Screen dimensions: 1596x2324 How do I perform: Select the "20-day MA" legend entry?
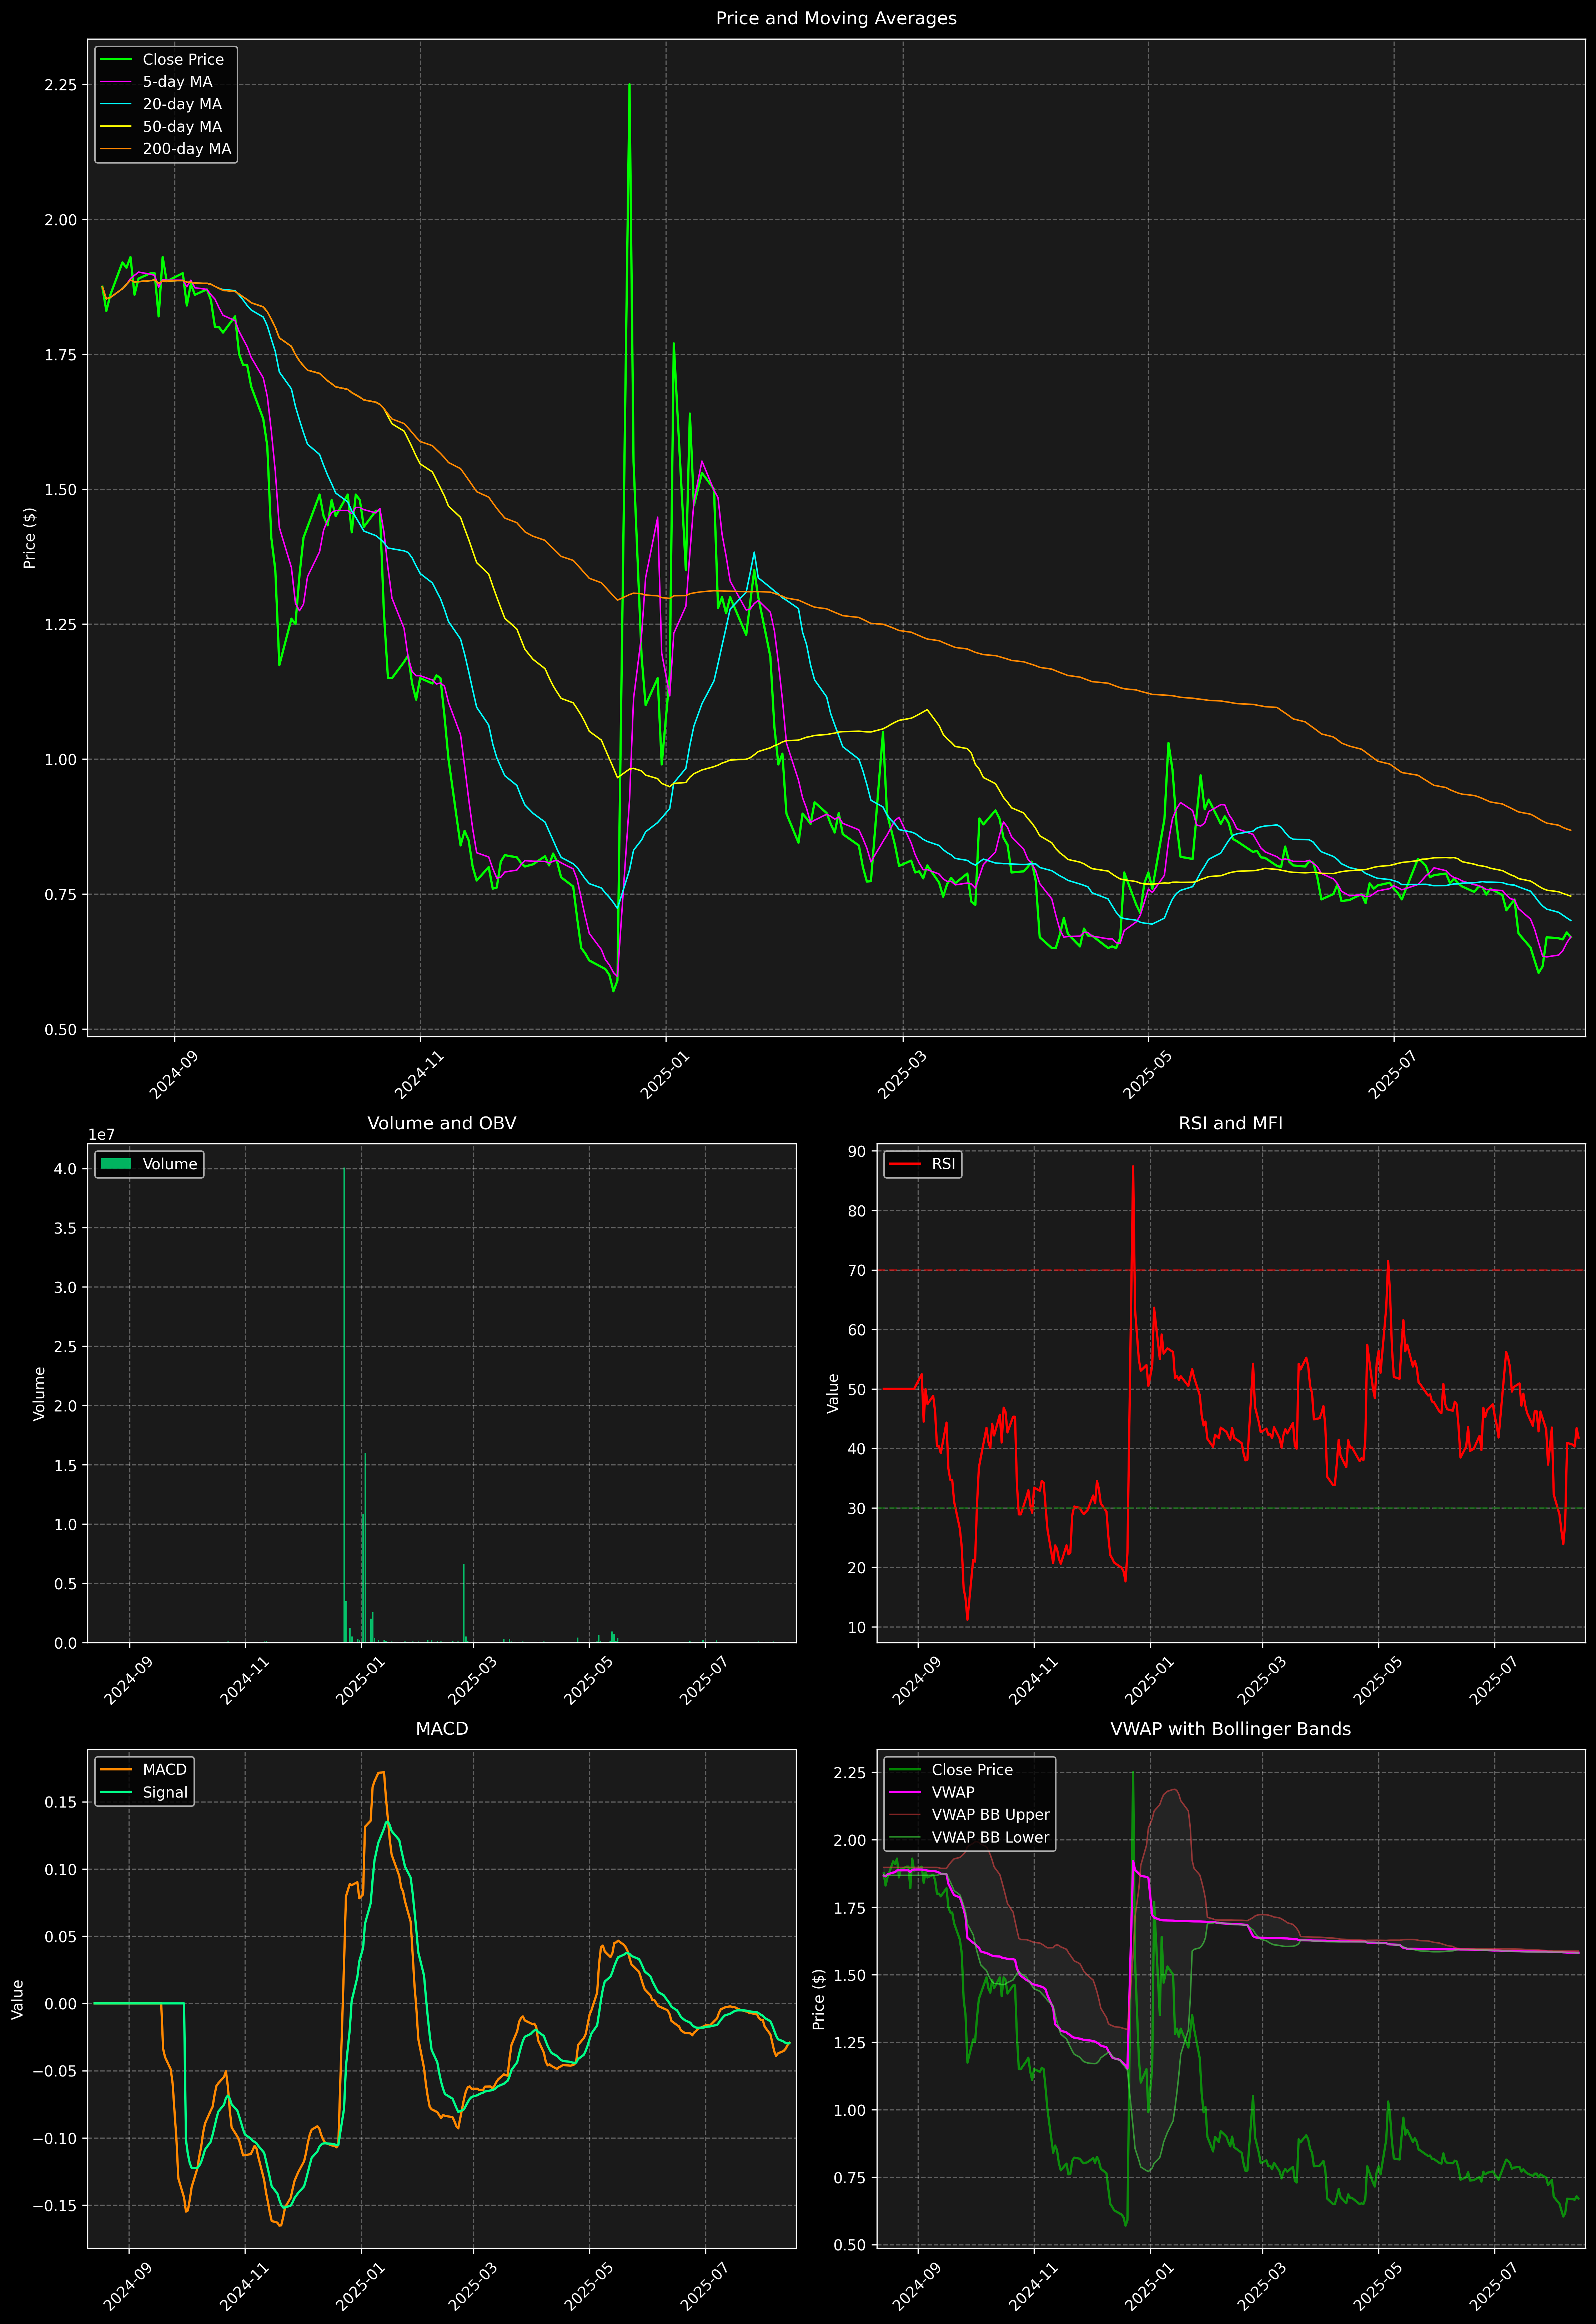[x=182, y=104]
